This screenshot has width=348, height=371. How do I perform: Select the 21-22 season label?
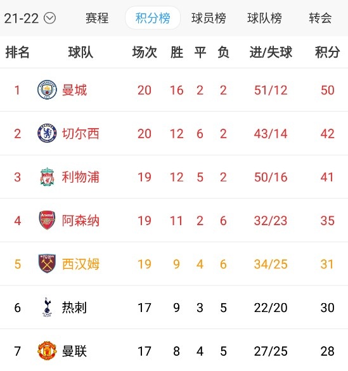tap(22, 18)
